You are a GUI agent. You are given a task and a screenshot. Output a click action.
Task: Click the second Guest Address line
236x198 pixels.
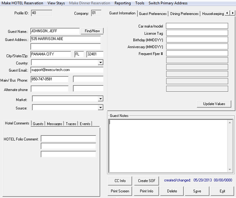click(66, 46)
